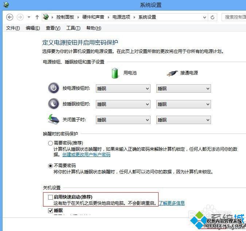Click the sleep button moon icon
The width and height of the screenshot is (246, 231).
point(54,104)
